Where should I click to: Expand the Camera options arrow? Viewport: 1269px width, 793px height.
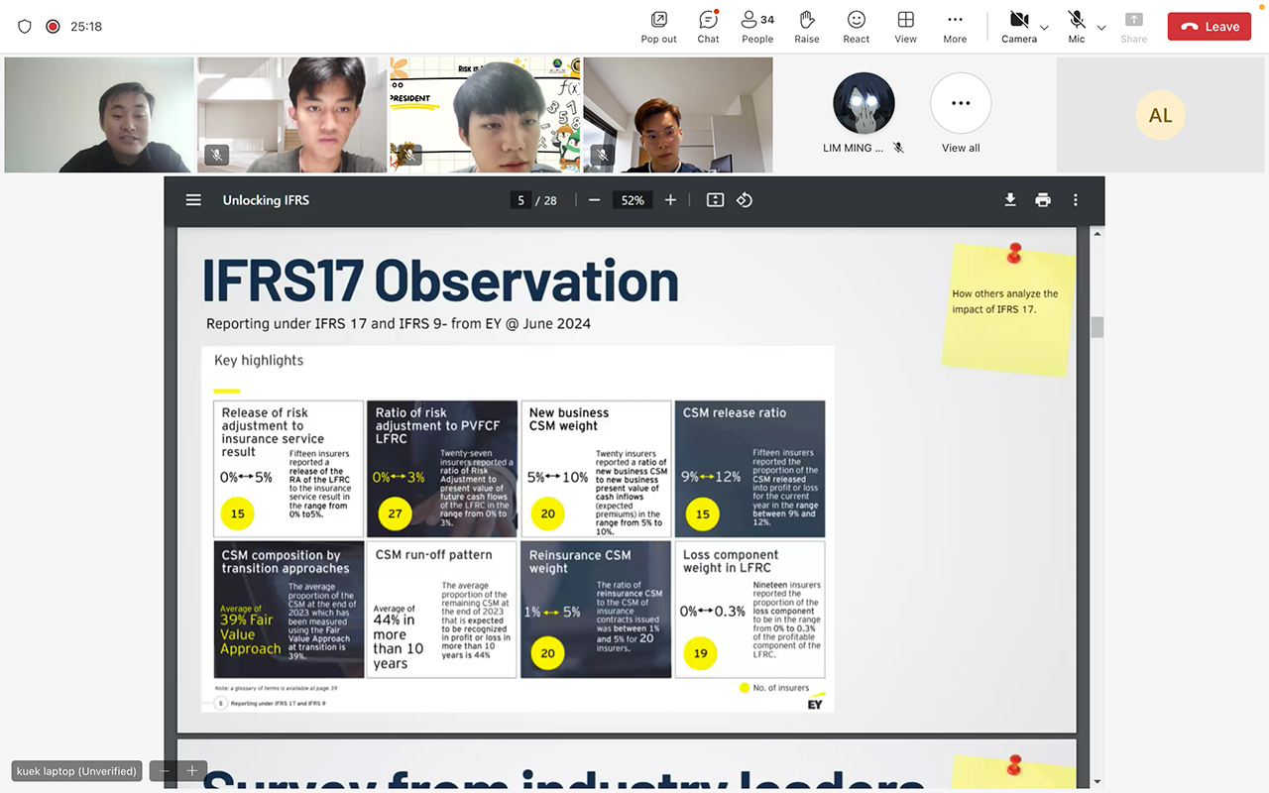[x=1044, y=28]
